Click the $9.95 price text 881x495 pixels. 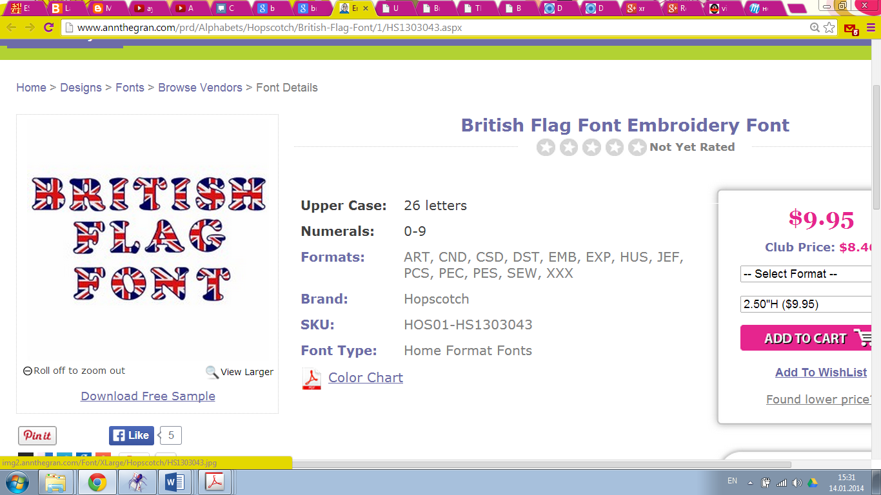pos(821,220)
